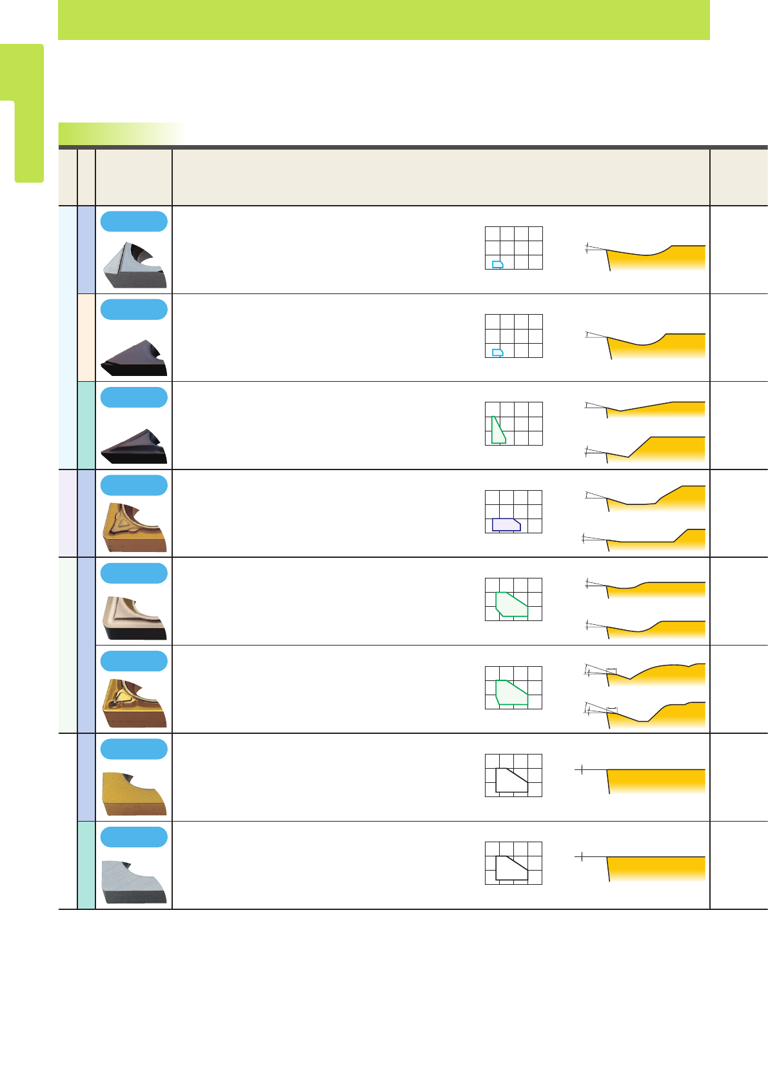Select the grid chart with purple shaded region
Screen dimensions: 768x1086
[513, 512]
